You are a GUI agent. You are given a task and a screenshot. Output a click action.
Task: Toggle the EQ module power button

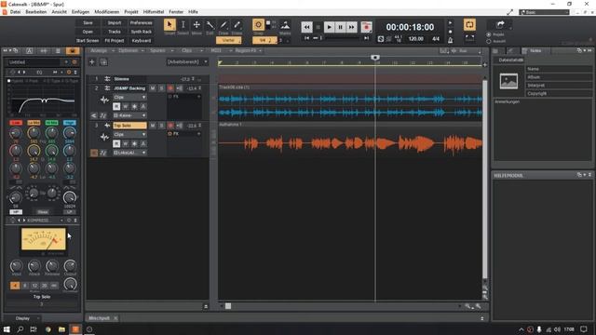[69, 72]
